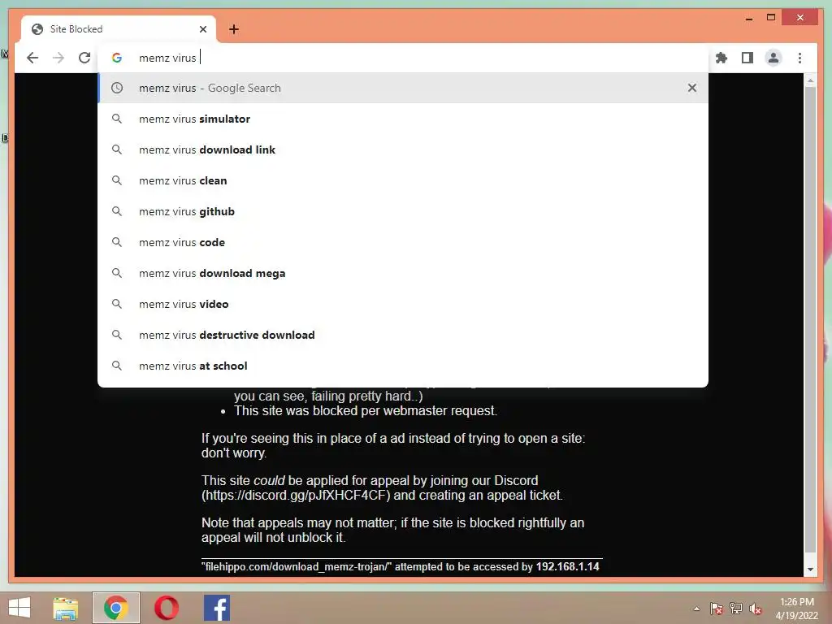Viewport: 832px width, 624px height.
Task: Launch Opera from taskbar
Action: click(x=166, y=608)
